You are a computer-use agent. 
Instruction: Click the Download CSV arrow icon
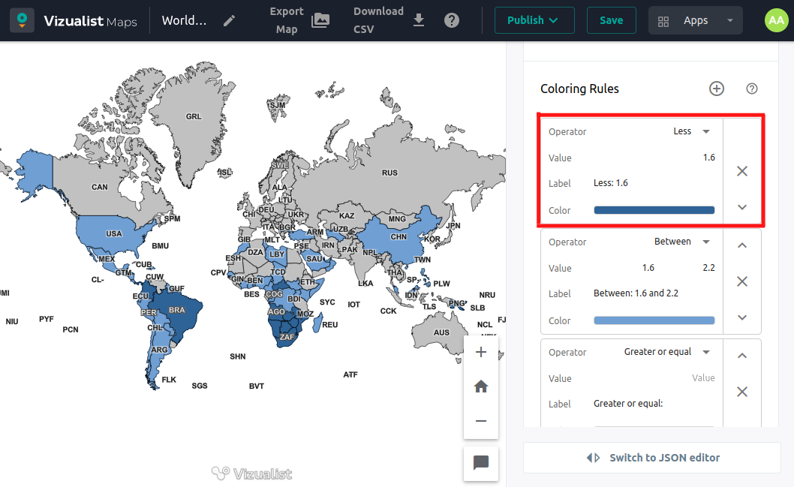tap(419, 20)
